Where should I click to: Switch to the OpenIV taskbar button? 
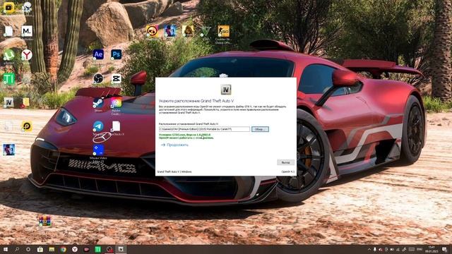[x=121, y=249]
